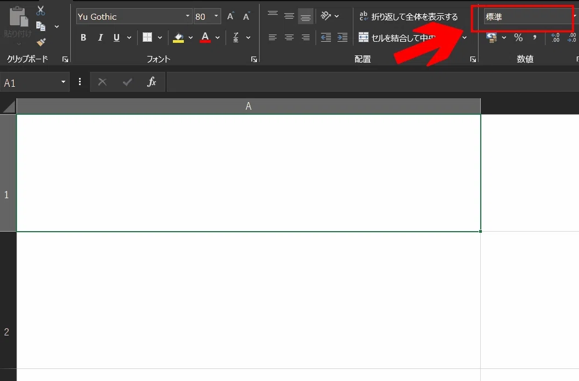Screen dimensions: 579x381
Task: Open the Copy options dropdown arrow
Action: click(x=57, y=26)
